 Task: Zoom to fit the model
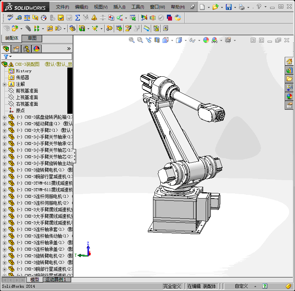(131, 40)
